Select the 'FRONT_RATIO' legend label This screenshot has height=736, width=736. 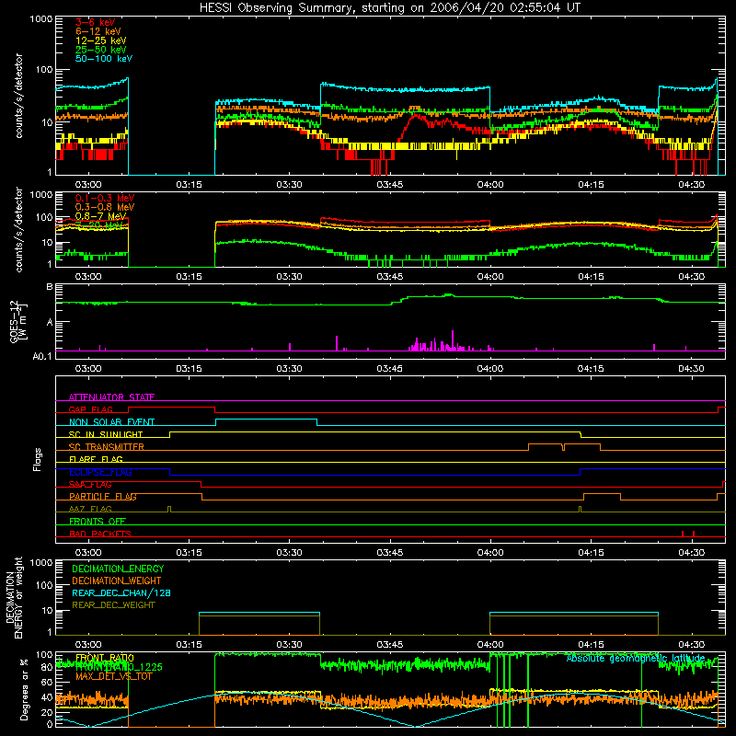click(x=105, y=658)
